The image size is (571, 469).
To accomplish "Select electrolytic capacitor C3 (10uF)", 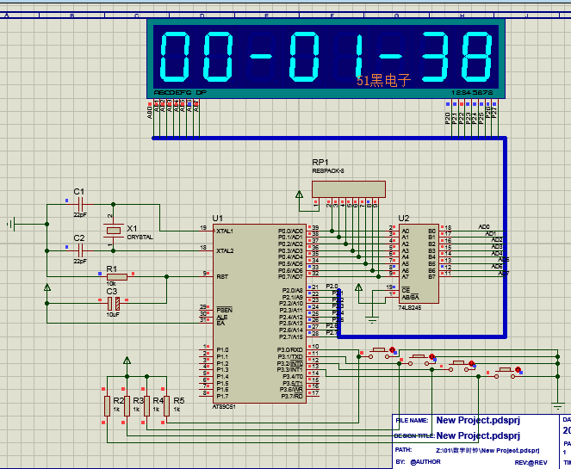I will tap(114, 303).
